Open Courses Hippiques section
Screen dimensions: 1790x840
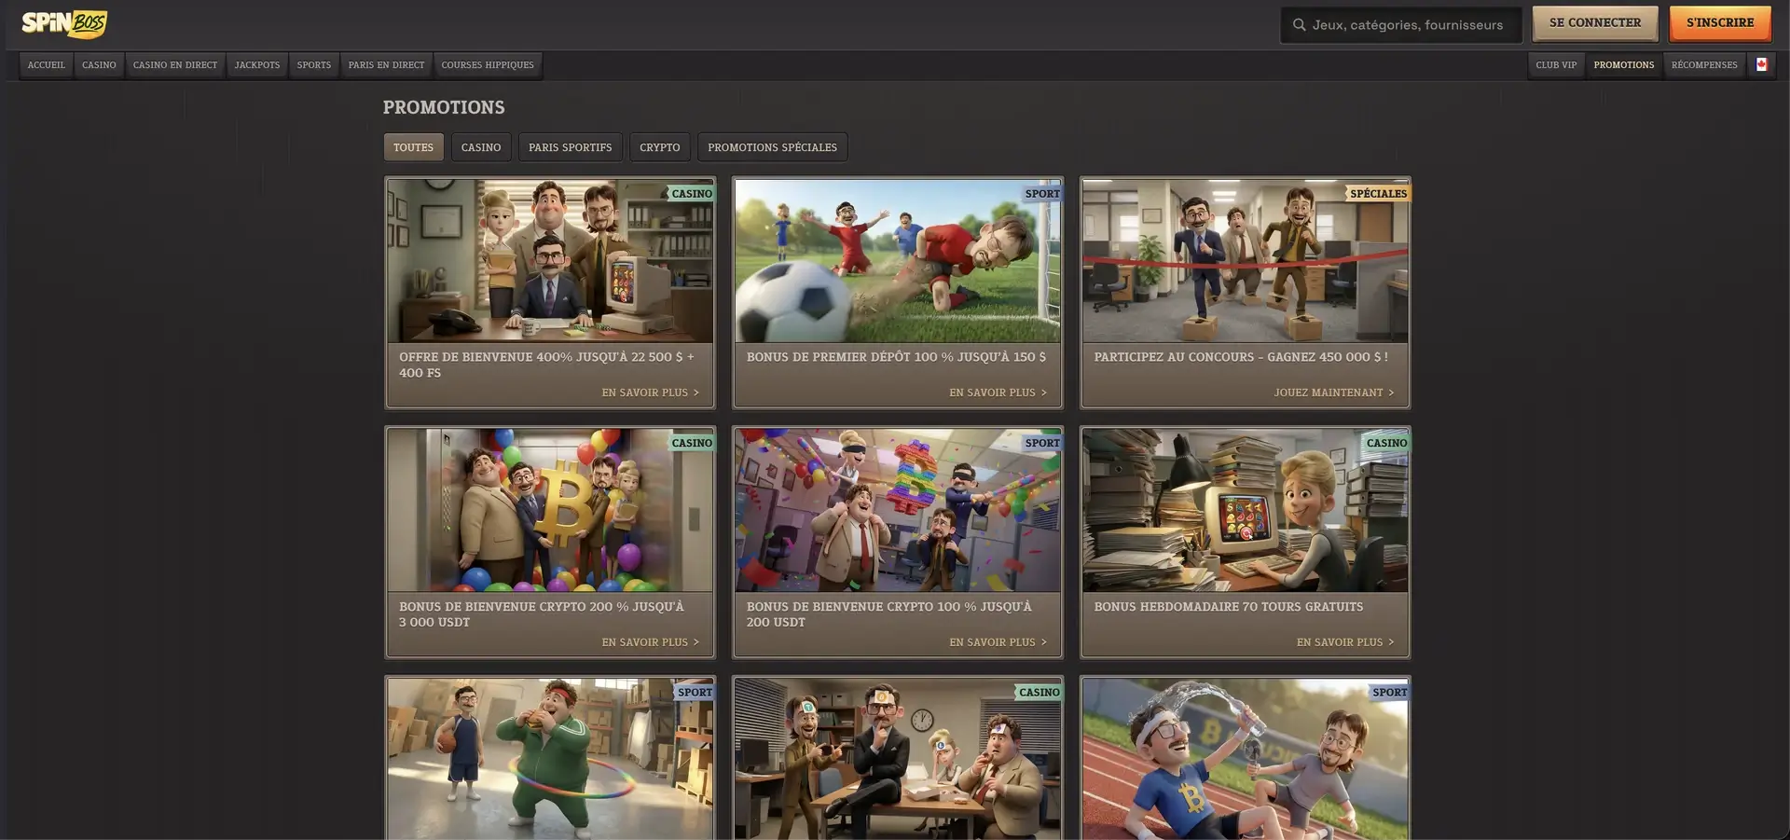[488, 65]
